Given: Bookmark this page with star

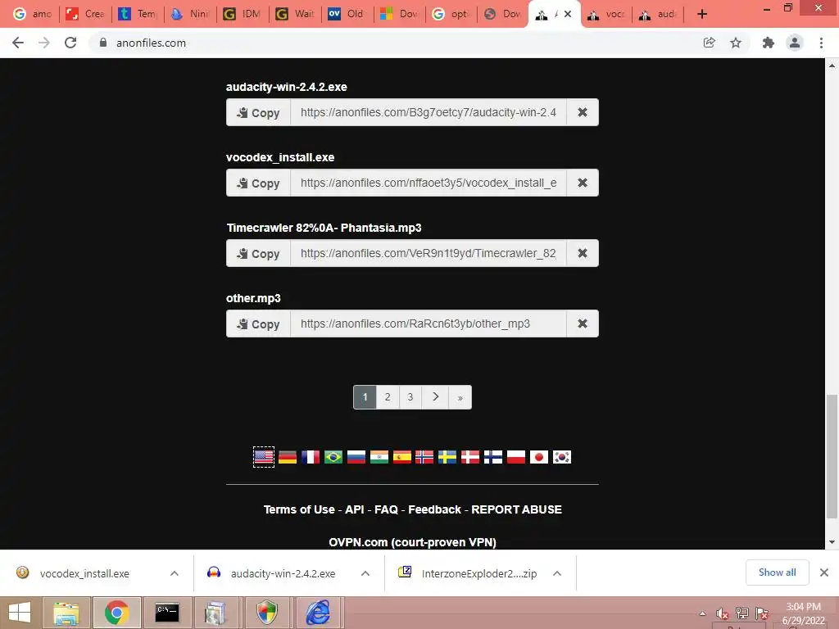Looking at the screenshot, I should [x=736, y=43].
